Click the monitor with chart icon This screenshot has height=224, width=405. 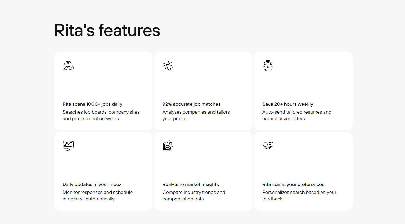[68, 146]
